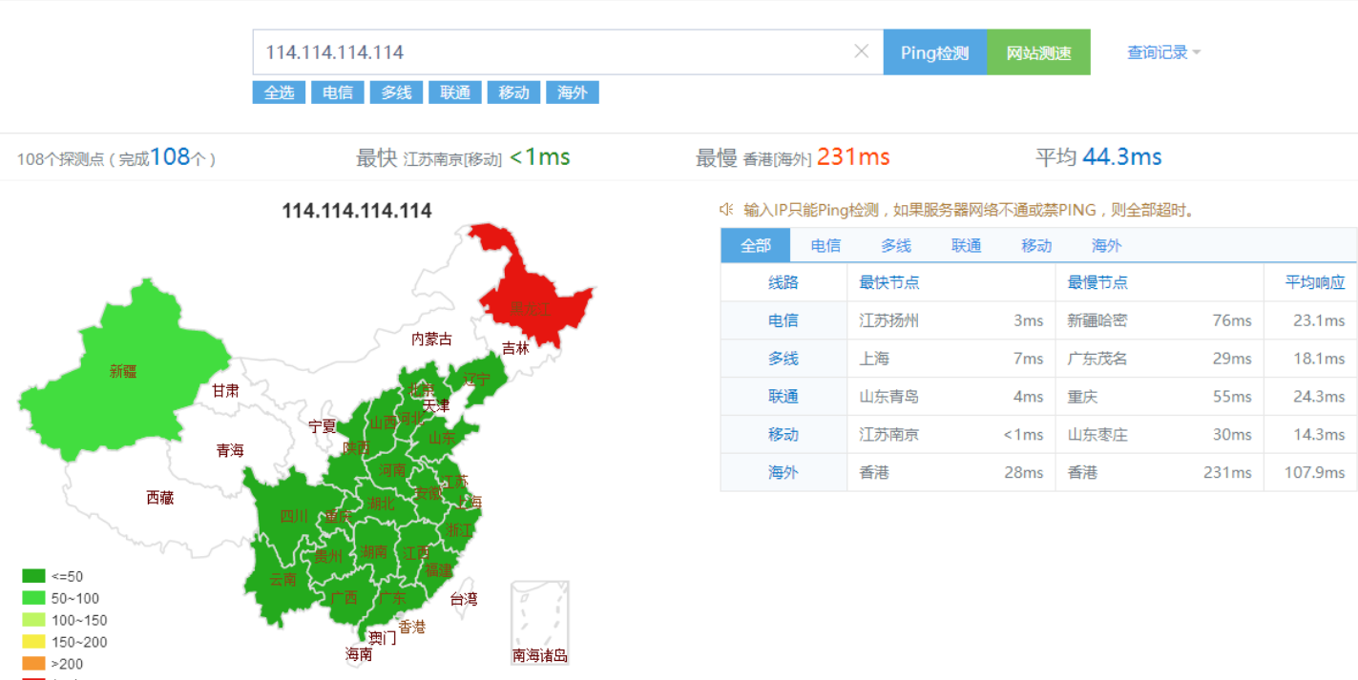Select the light green 50~100 legend swatch
Screen dimensions: 1358x680
click(33, 598)
